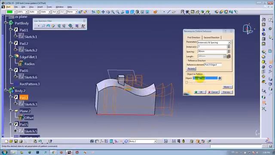275x155 pixels.
Task: Click the Reference element field
Action: (213, 65)
